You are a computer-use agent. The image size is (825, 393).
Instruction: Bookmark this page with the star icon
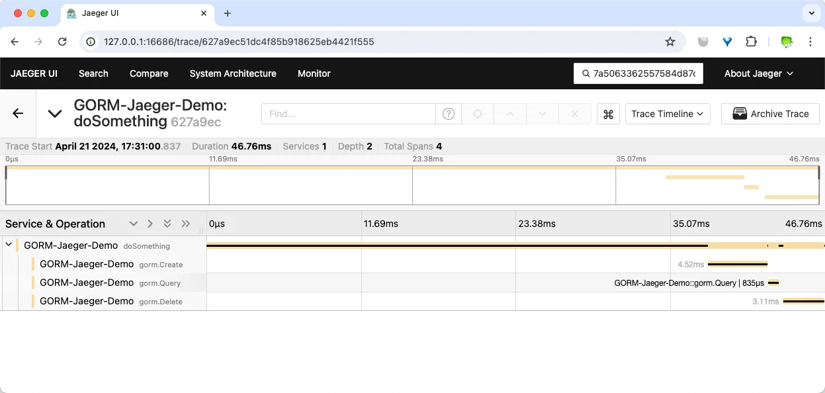click(x=670, y=42)
